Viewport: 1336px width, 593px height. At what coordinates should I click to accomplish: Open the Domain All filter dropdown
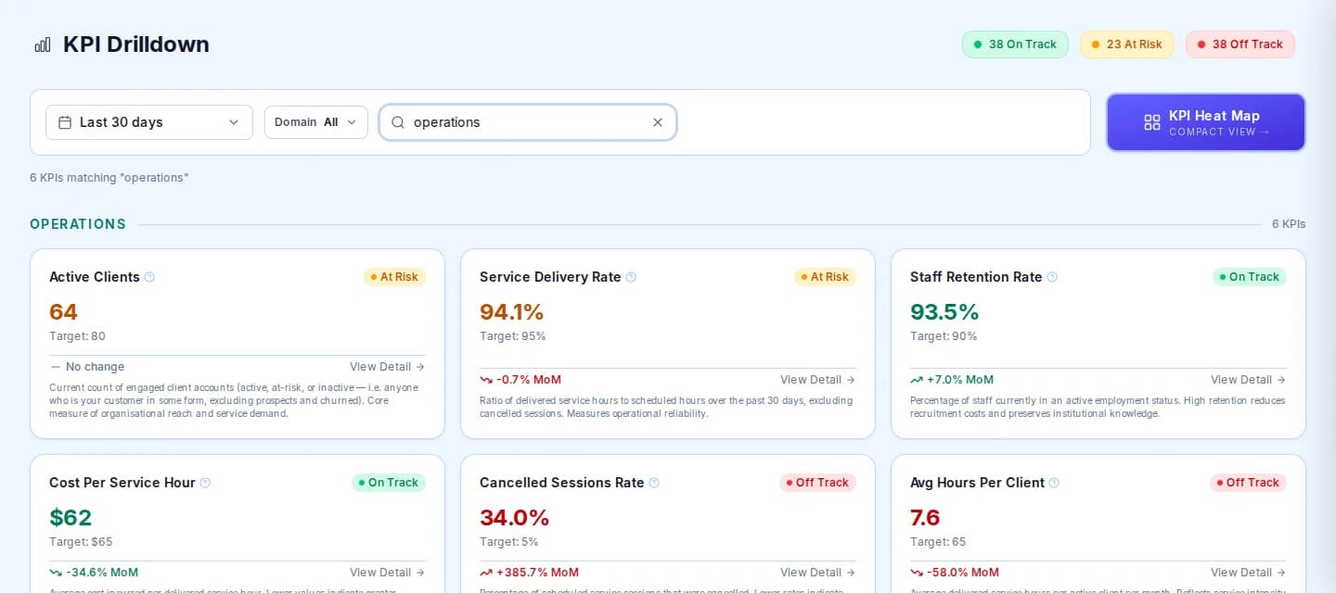[x=316, y=122]
